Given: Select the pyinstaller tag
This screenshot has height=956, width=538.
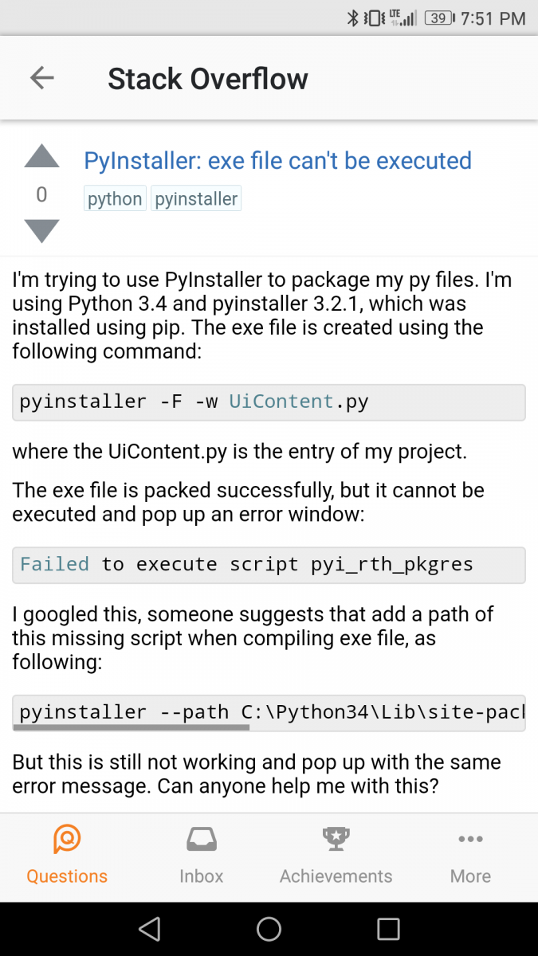Looking at the screenshot, I should [x=196, y=199].
